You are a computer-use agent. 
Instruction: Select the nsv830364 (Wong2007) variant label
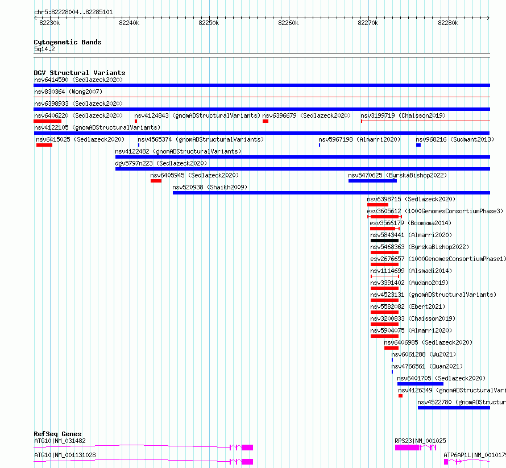[x=68, y=92]
